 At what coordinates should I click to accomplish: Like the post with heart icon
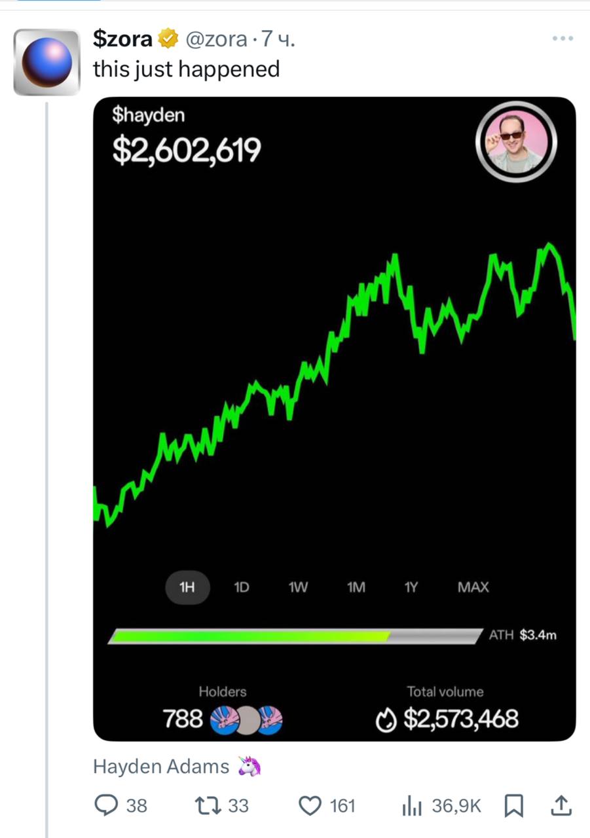click(310, 805)
